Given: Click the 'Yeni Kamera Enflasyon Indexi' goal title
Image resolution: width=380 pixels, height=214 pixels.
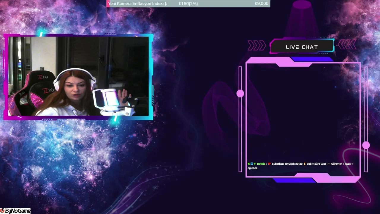Looking at the screenshot, I should pos(137,4).
